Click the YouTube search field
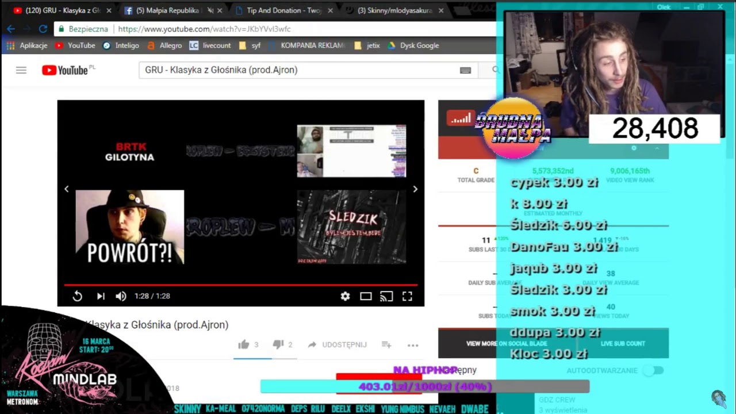The height and width of the screenshot is (414, 736). click(x=299, y=70)
